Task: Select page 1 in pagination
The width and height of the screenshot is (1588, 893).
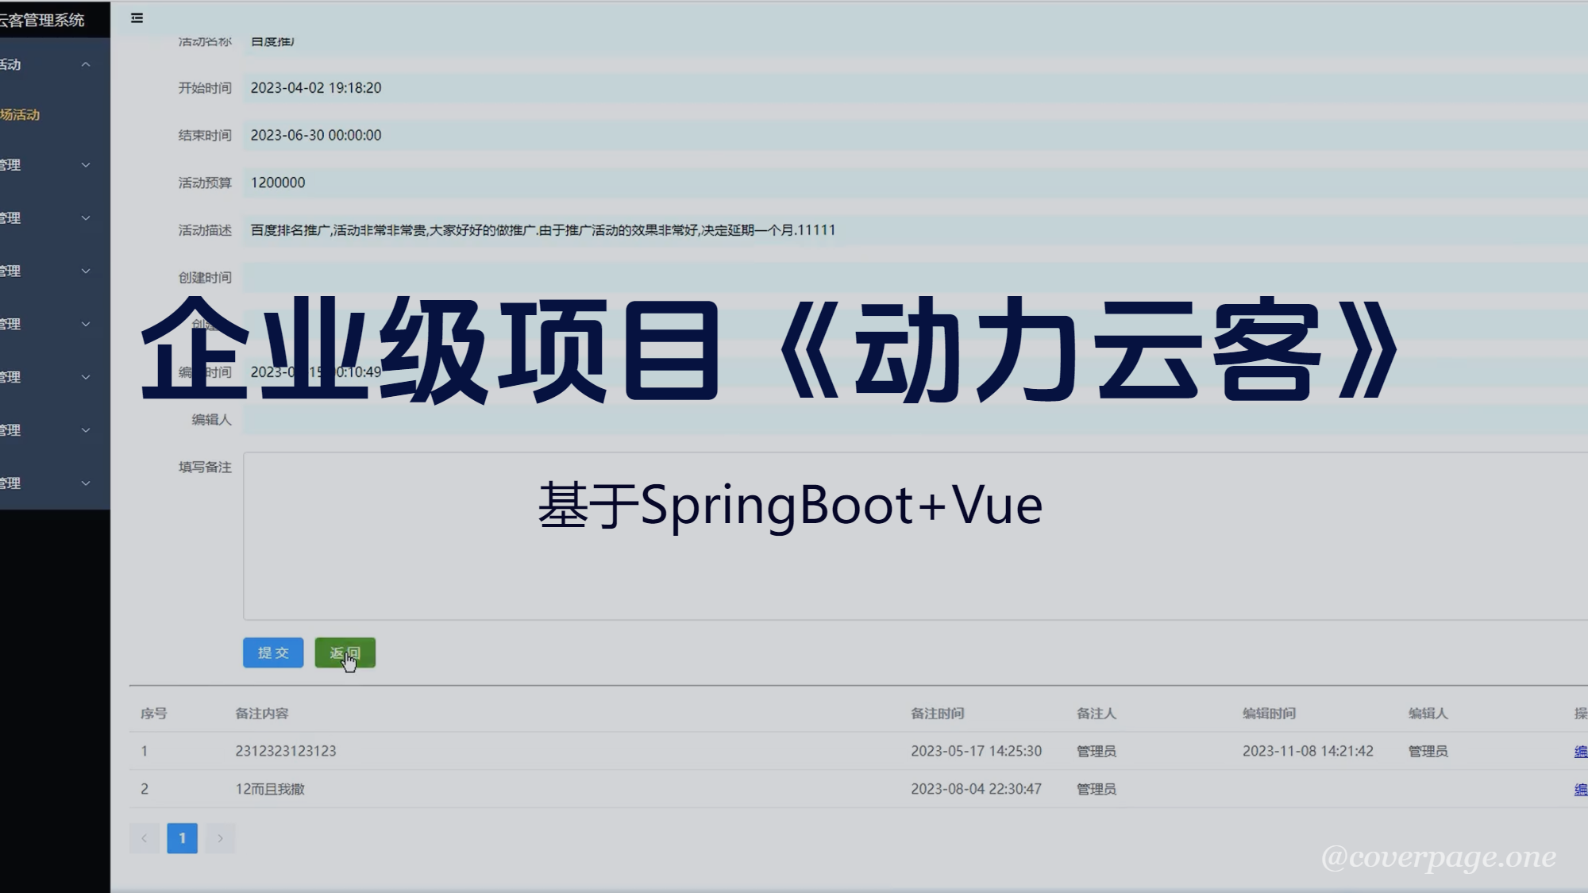Action: [182, 838]
